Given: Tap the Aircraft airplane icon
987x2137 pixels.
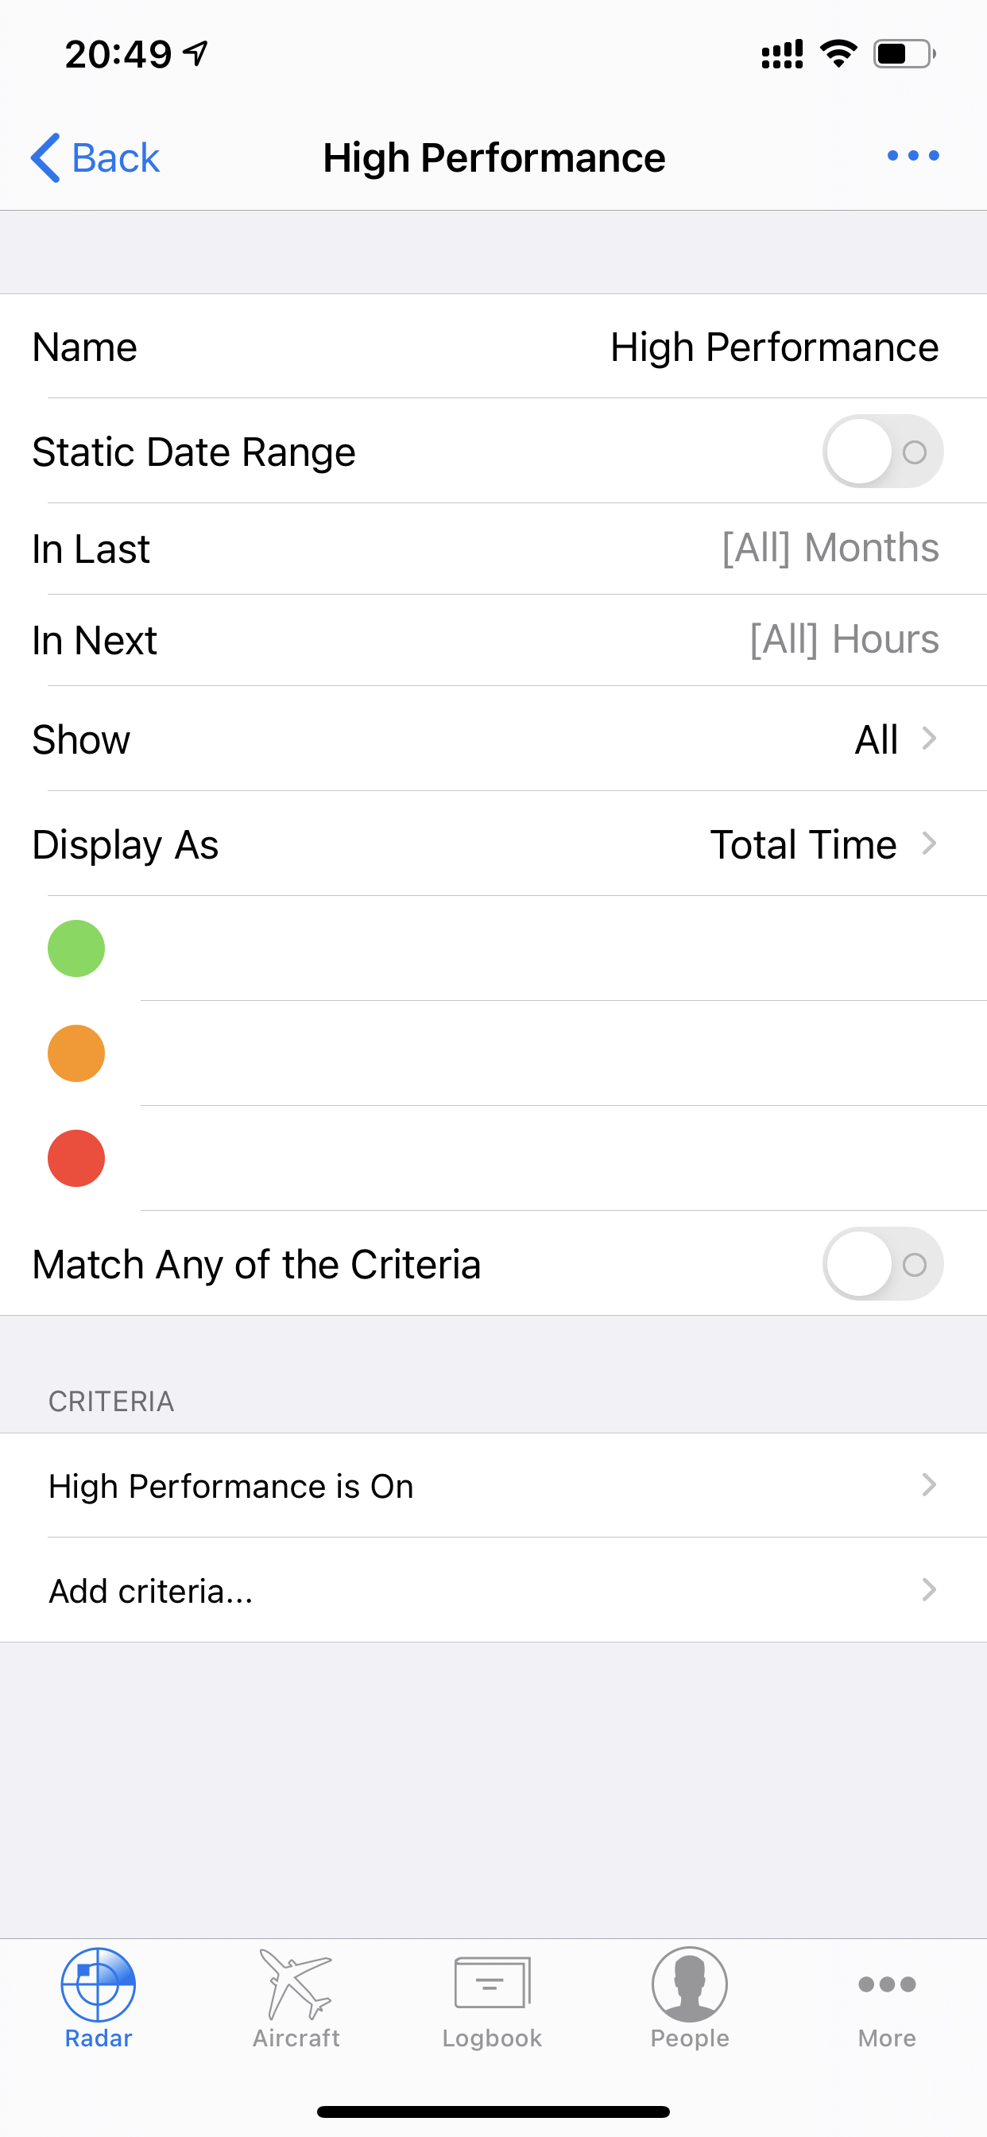Looking at the screenshot, I should pos(296,1984).
